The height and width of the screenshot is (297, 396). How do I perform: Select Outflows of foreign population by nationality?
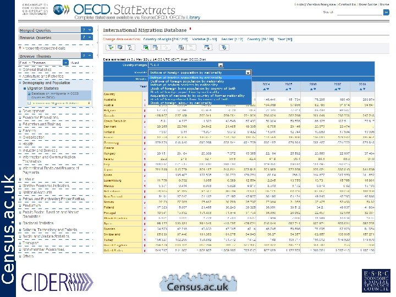[187, 81]
